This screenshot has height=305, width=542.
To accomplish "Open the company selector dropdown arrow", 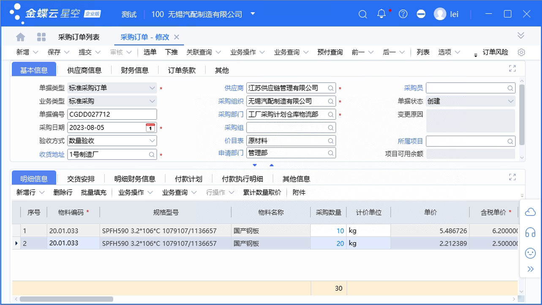I will coord(253,13).
